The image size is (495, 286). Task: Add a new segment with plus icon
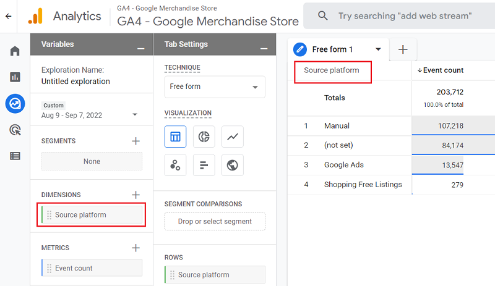136,141
